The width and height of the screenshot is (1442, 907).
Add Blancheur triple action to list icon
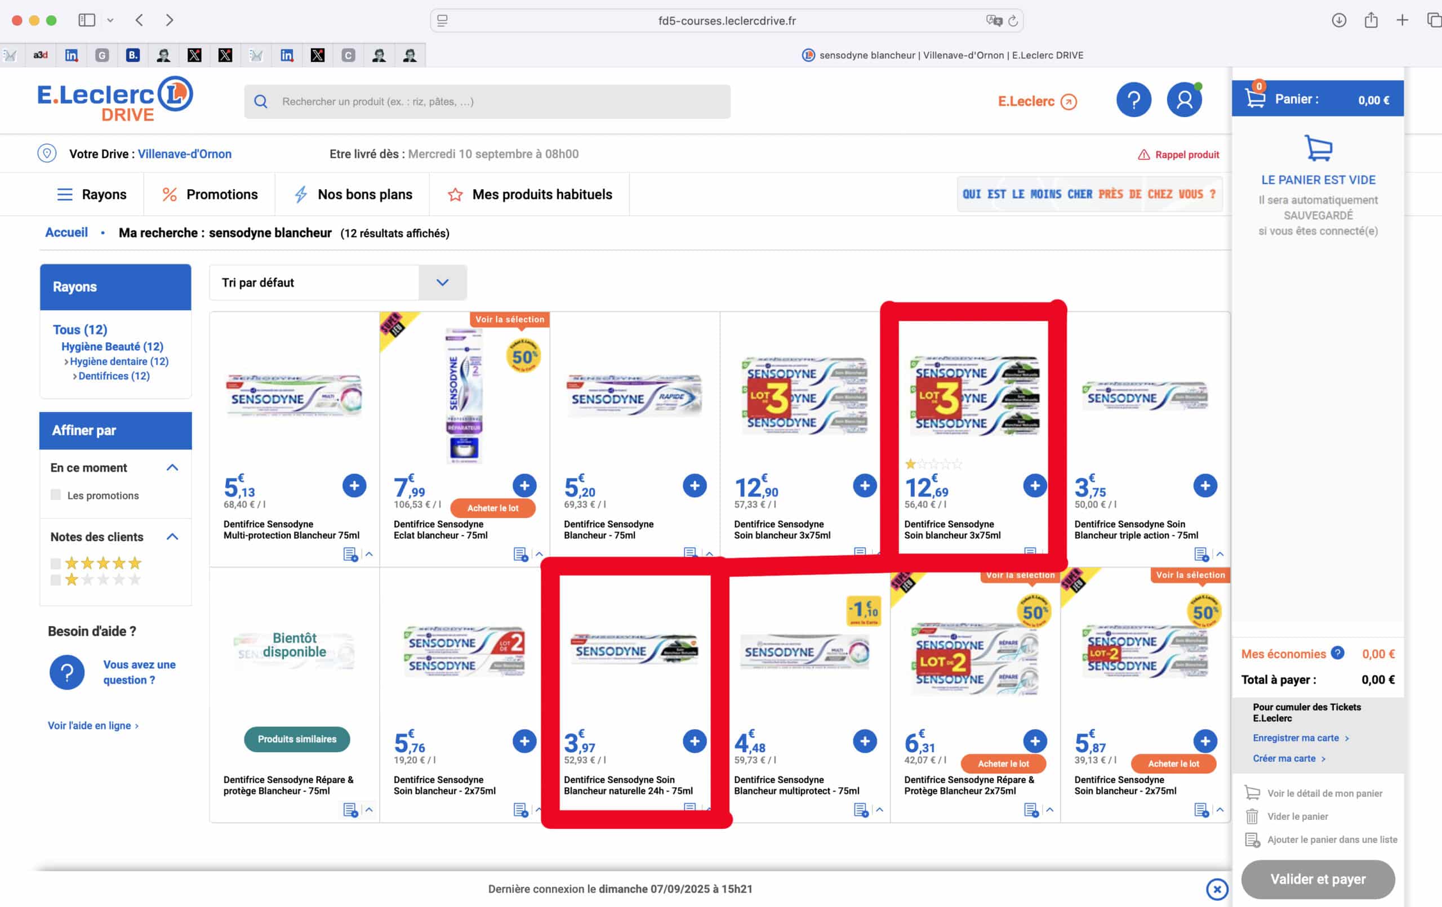point(1201,555)
